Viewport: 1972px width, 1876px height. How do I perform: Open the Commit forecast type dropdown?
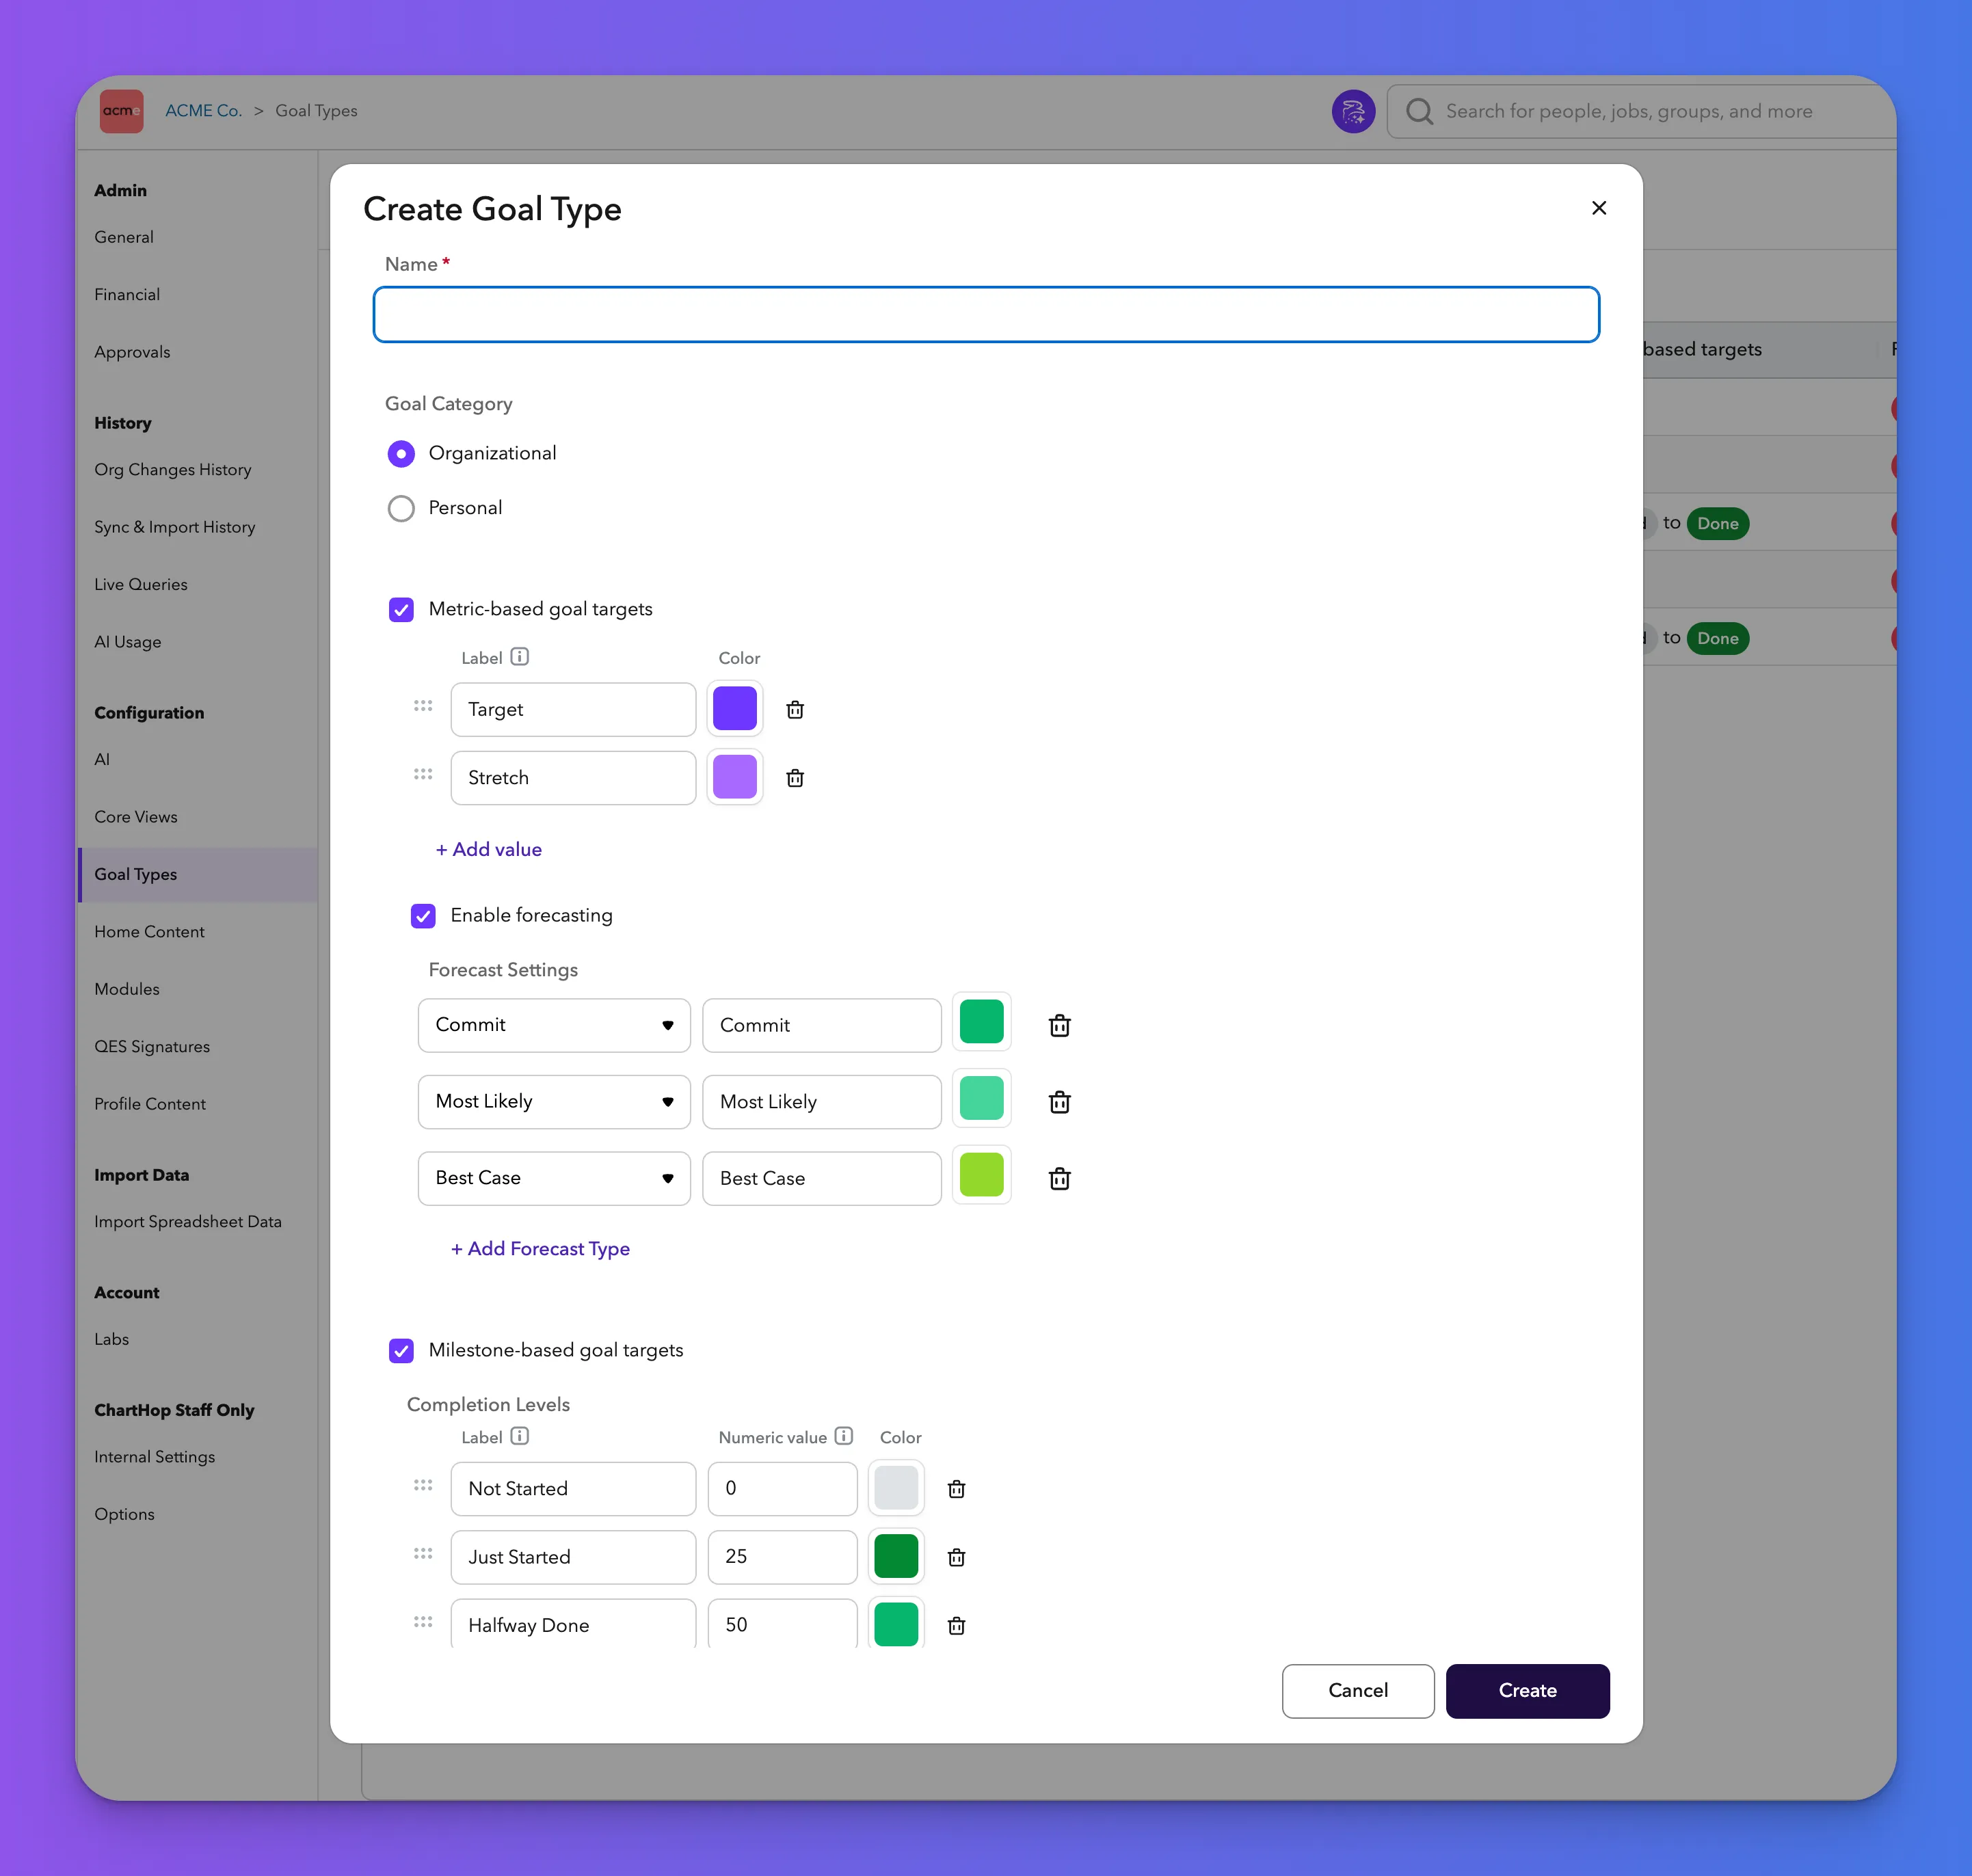(554, 1025)
